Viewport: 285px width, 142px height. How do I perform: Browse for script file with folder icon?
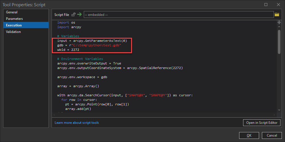pyautogui.click(x=277, y=14)
